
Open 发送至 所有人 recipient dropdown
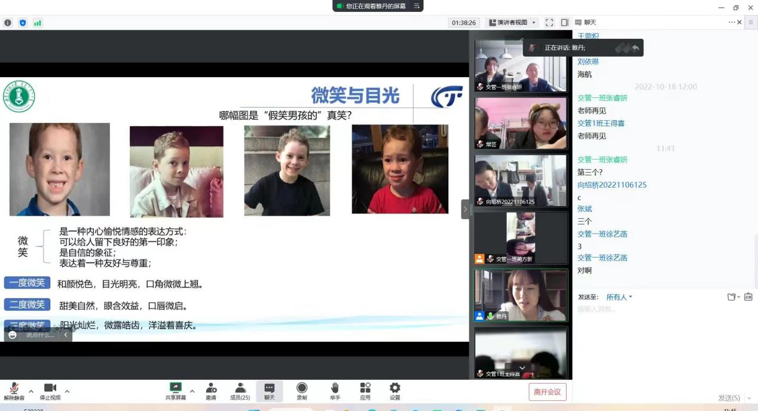[619, 297]
